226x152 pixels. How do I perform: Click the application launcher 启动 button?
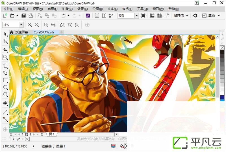tap(209, 15)
